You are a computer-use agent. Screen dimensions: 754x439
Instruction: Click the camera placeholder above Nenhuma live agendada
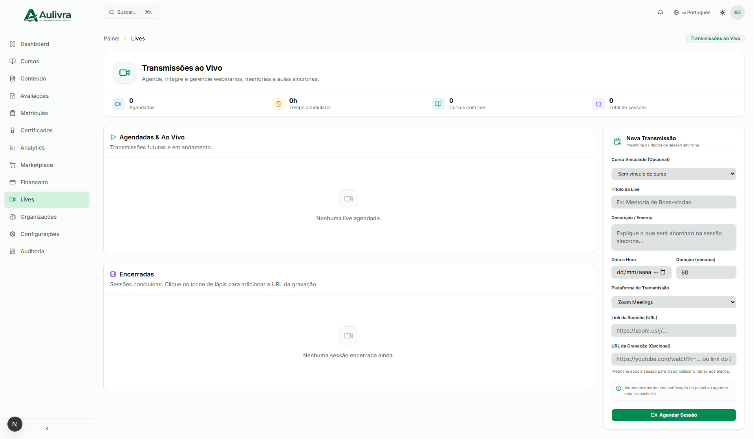349,199
